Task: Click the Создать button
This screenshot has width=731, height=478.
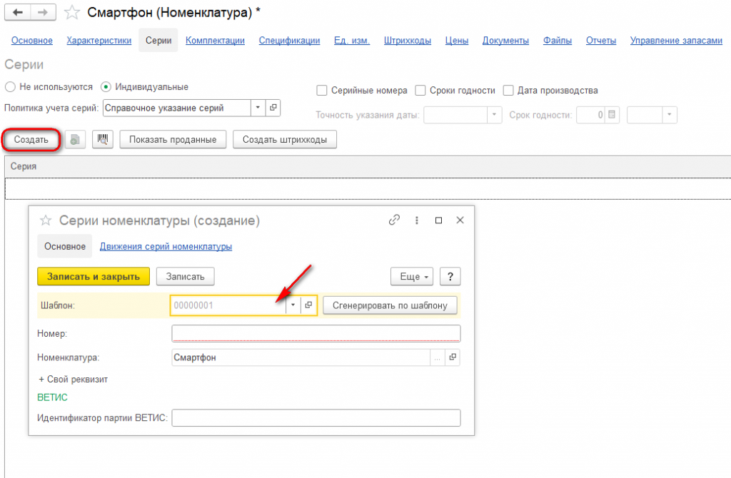Action: pos(31,139)
